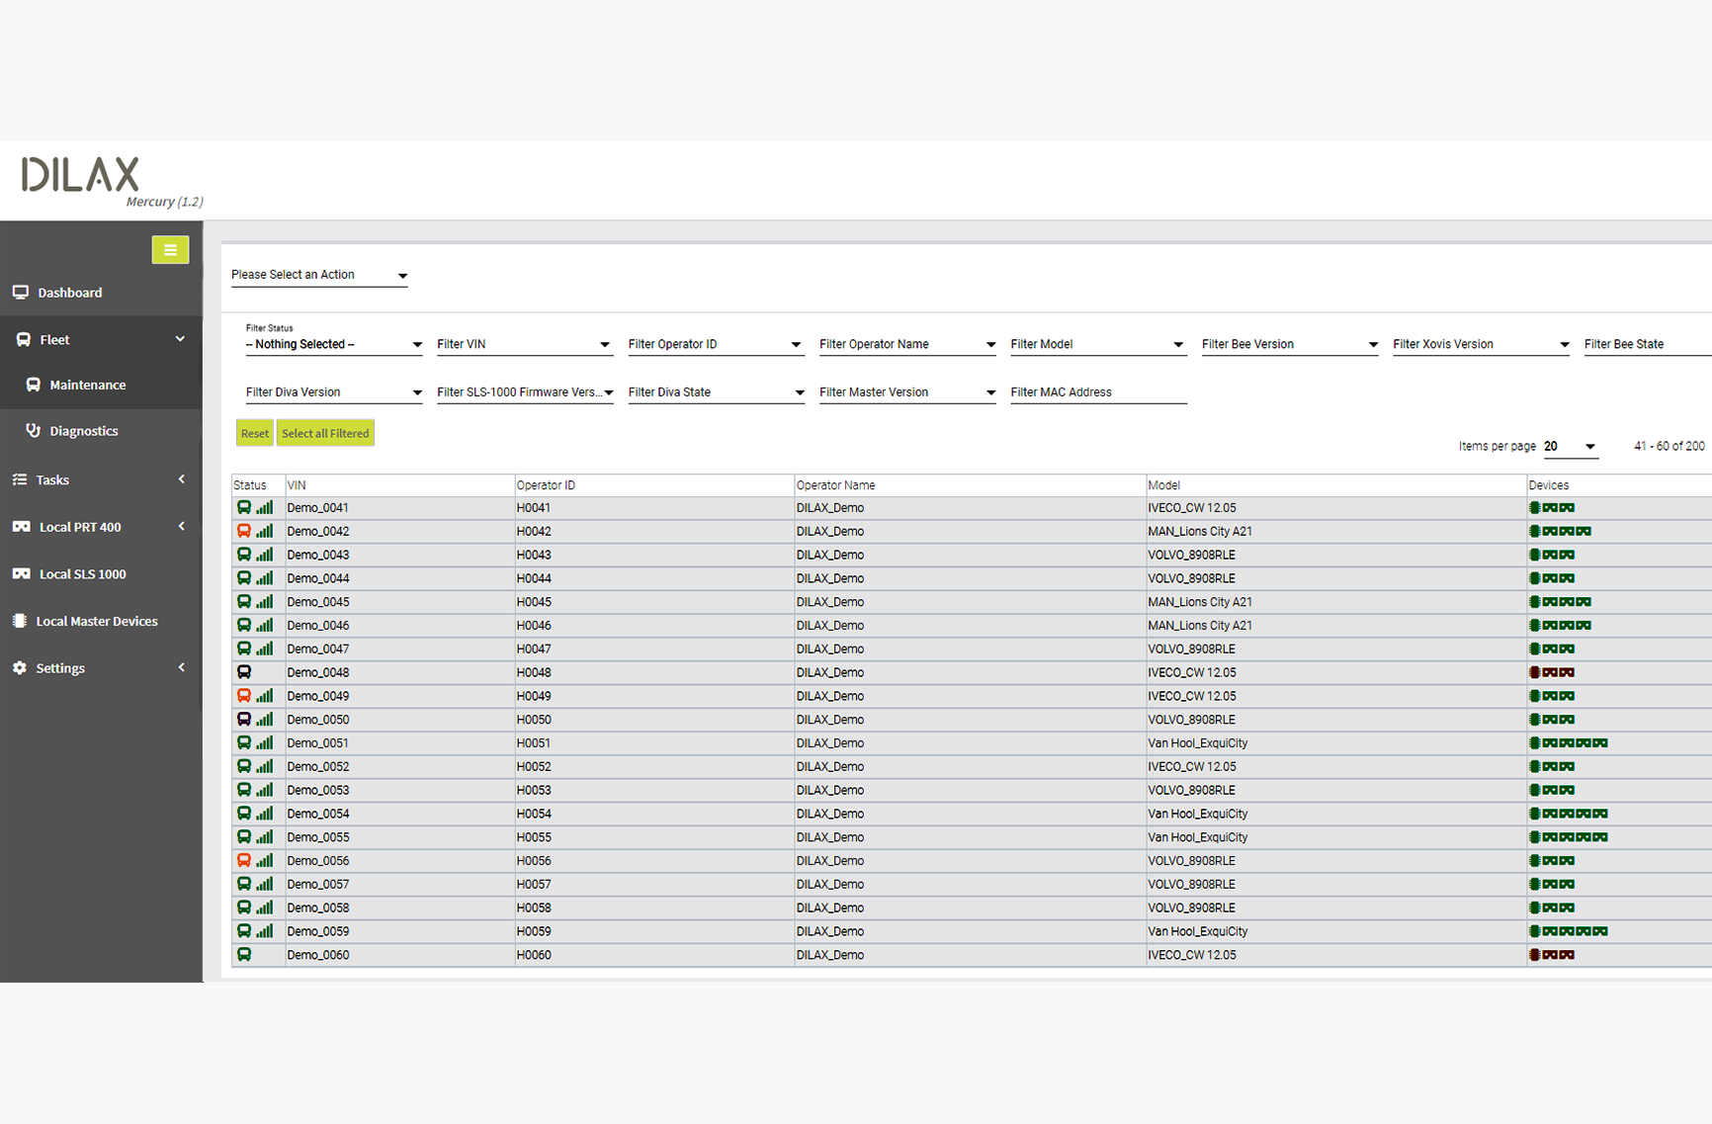This screenshot has height=1124, width=1712.
Task: Open the Local SLS 1000 menu entry
Action: point(82,573)
